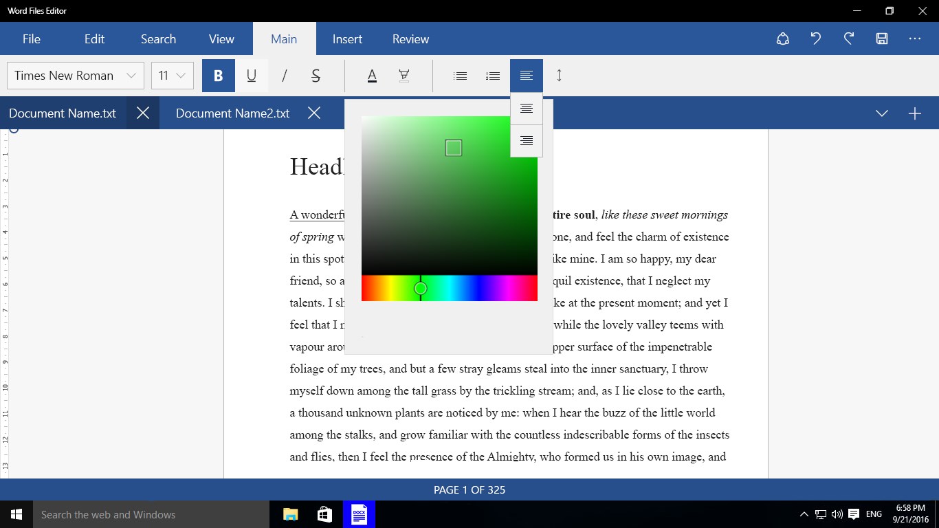Insert a numbered list
Image resolution: width=939 pixels, height=528 pixels.
[493, 76]
